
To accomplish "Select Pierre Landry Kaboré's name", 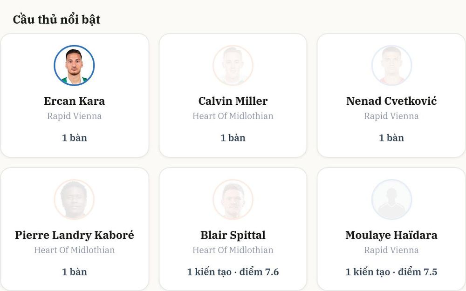I will 74,235.
